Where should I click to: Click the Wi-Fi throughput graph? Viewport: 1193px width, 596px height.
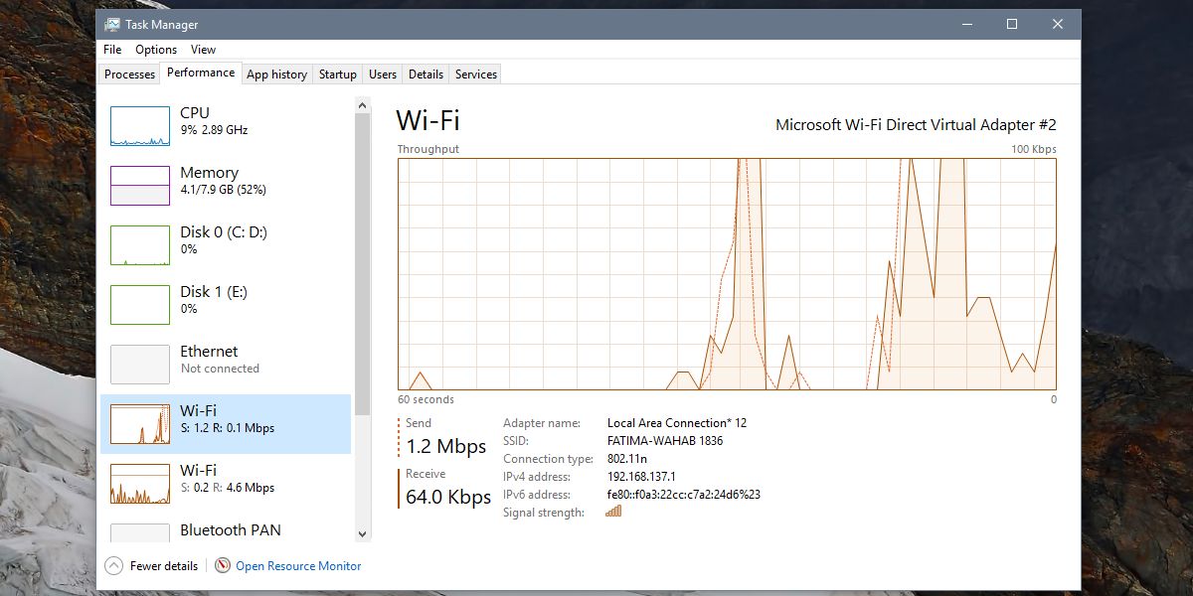click(727, 274)
